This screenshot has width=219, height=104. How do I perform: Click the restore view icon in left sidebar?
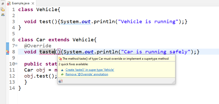3,4
